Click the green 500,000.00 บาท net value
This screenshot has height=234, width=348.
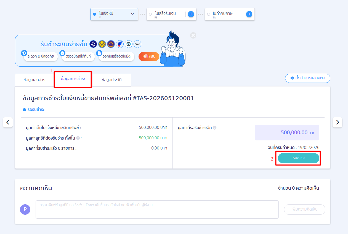click(153, 138)
